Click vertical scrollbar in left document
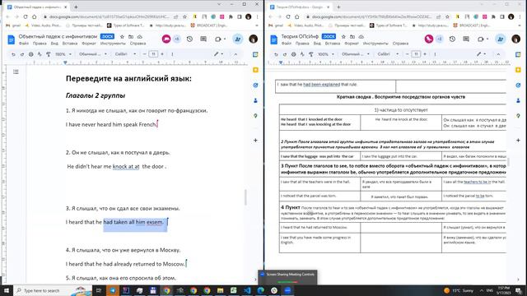Image resolution: width=527 pixels, height=296 pixels. [x=245, y=197]
